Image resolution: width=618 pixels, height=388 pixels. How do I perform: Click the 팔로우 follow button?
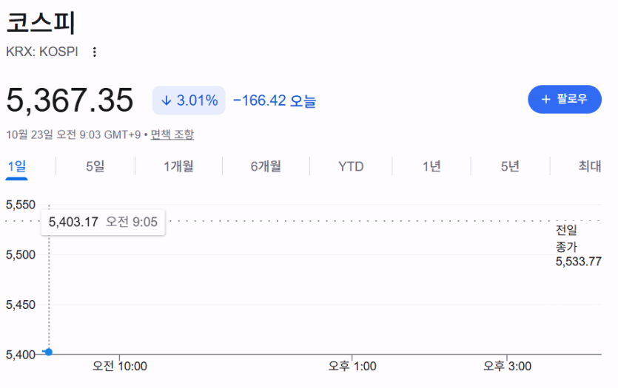point(565,99)
